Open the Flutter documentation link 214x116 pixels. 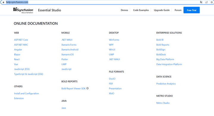64,59
